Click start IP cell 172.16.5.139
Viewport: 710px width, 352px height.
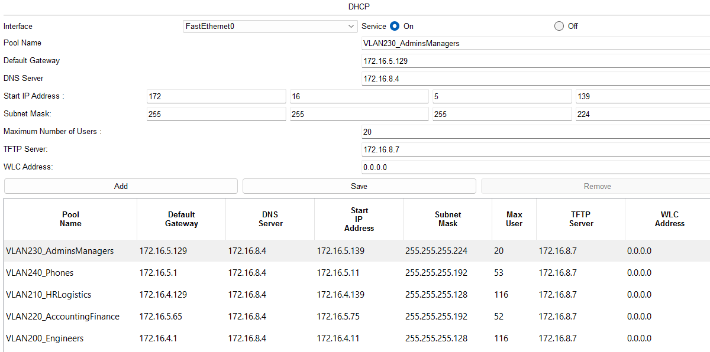click(x=359, y=251)
